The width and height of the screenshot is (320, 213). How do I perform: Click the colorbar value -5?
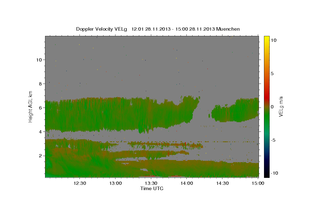pos(273,140)
